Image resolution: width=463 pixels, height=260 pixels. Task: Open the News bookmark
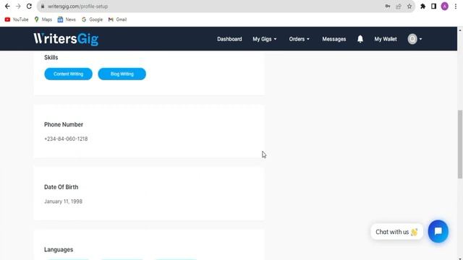click(x=67, y=19)
